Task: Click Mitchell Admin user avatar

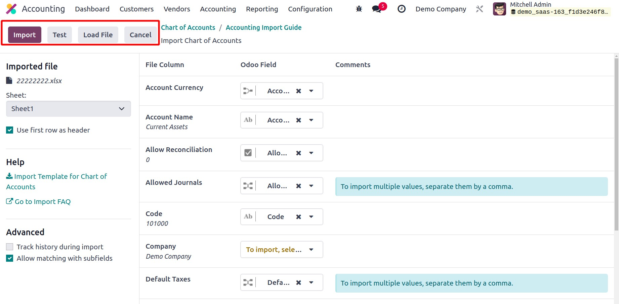Action: pyautogui.click(x=499, y=9)
